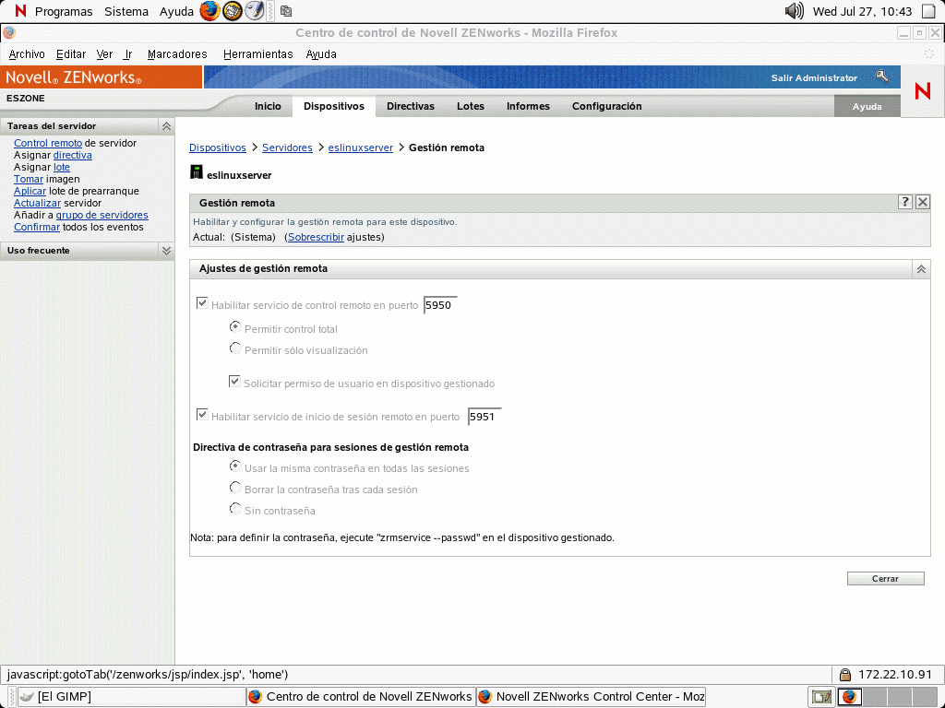Collapse Ajustes de gestión remota section
The width and height of the screenshot is (945, 708).
[x=920, y=269]
